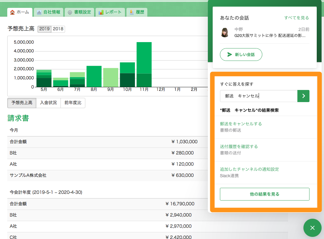Screen dimensions: 324x239
Task: Click the 10月 bar in chart
Action: point(127,75)
